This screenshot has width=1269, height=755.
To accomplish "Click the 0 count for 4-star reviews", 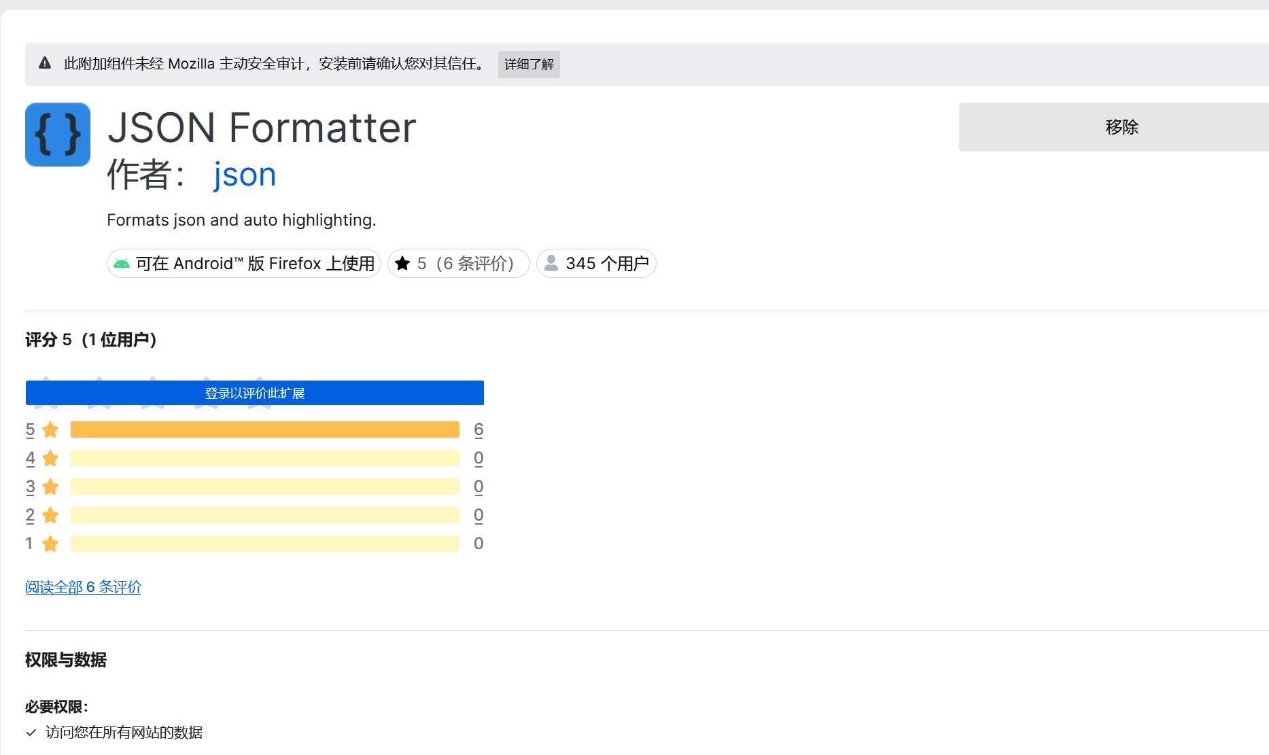I will pos(479,458).
